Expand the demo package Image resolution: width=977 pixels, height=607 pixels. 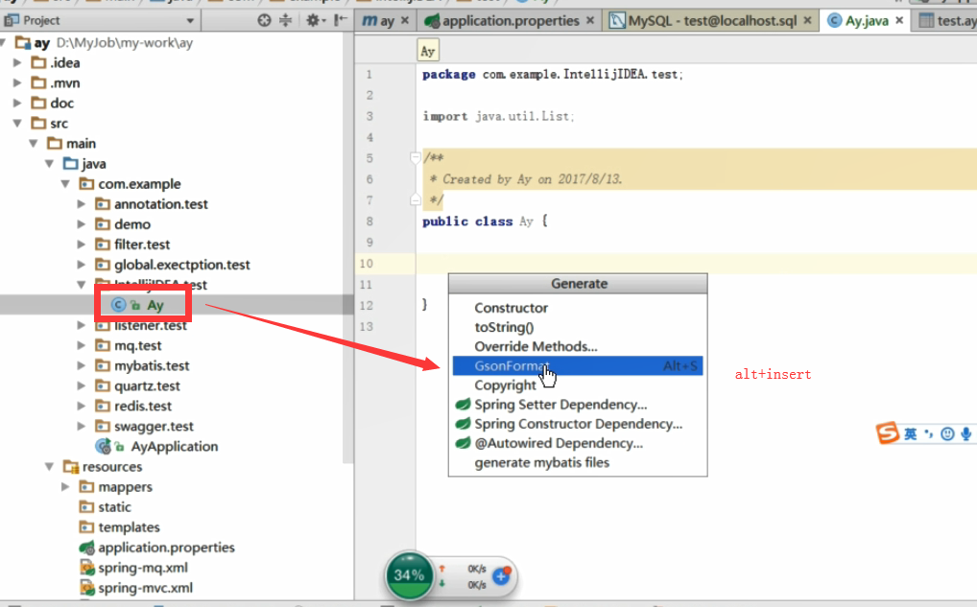[x=81, y=224]
